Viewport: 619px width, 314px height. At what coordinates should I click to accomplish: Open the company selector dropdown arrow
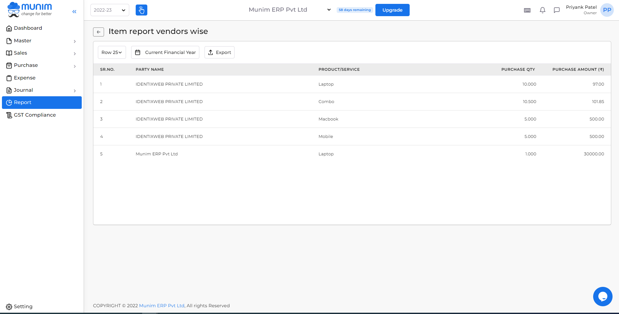pyautogui.click(x=329, y=10)
